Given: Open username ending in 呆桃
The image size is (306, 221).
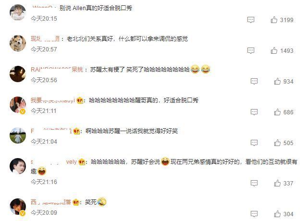Looking at the screenshot, I should [x=57, y=70].
